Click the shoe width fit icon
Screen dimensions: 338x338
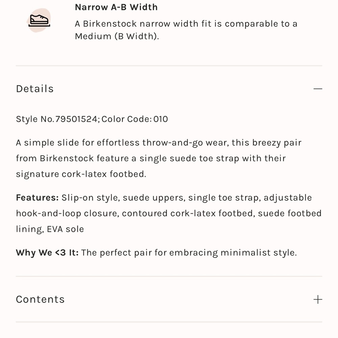point(39,21)
